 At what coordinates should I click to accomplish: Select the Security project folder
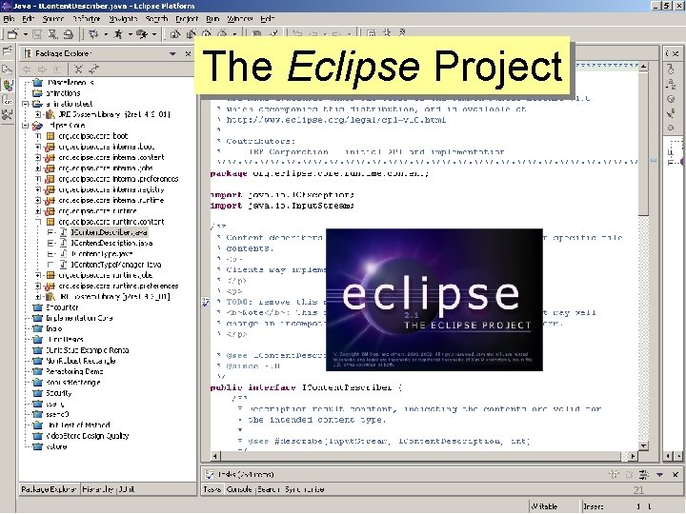coord(59,393)
